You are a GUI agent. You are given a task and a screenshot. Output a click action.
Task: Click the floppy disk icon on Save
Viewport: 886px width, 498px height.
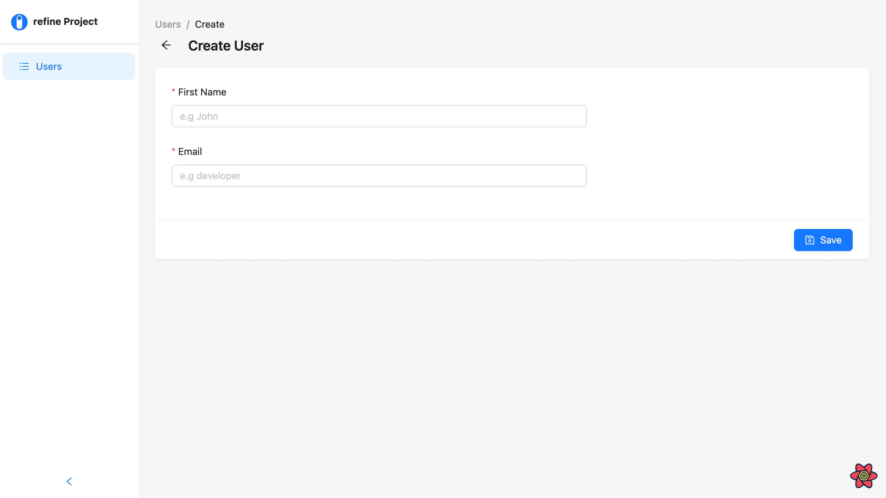[x=810, y=240]
